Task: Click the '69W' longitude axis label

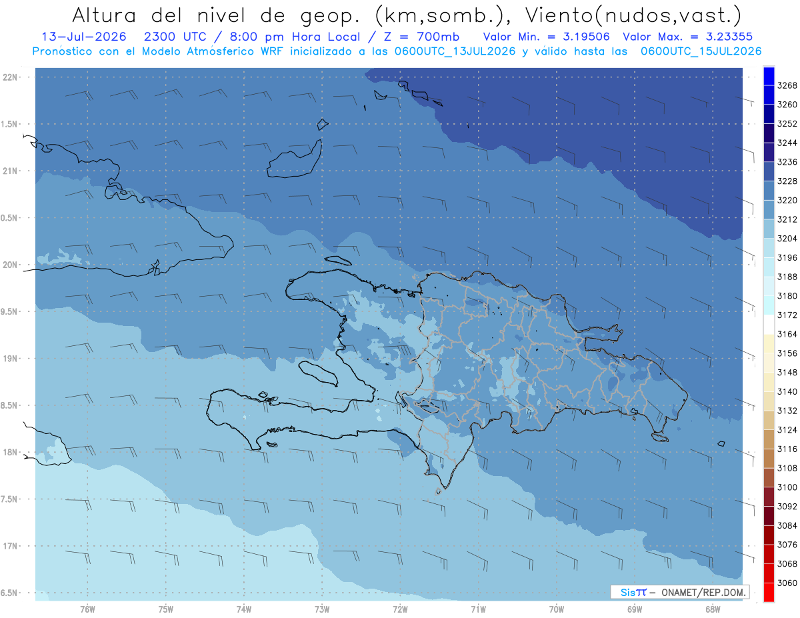Action: coord(635,609)
